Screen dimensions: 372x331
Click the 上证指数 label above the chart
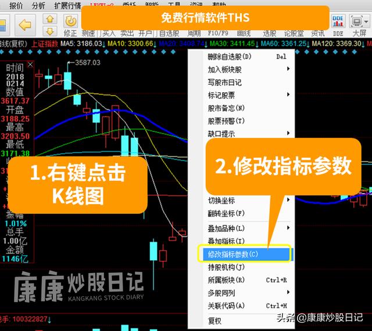tap(45, 44)
